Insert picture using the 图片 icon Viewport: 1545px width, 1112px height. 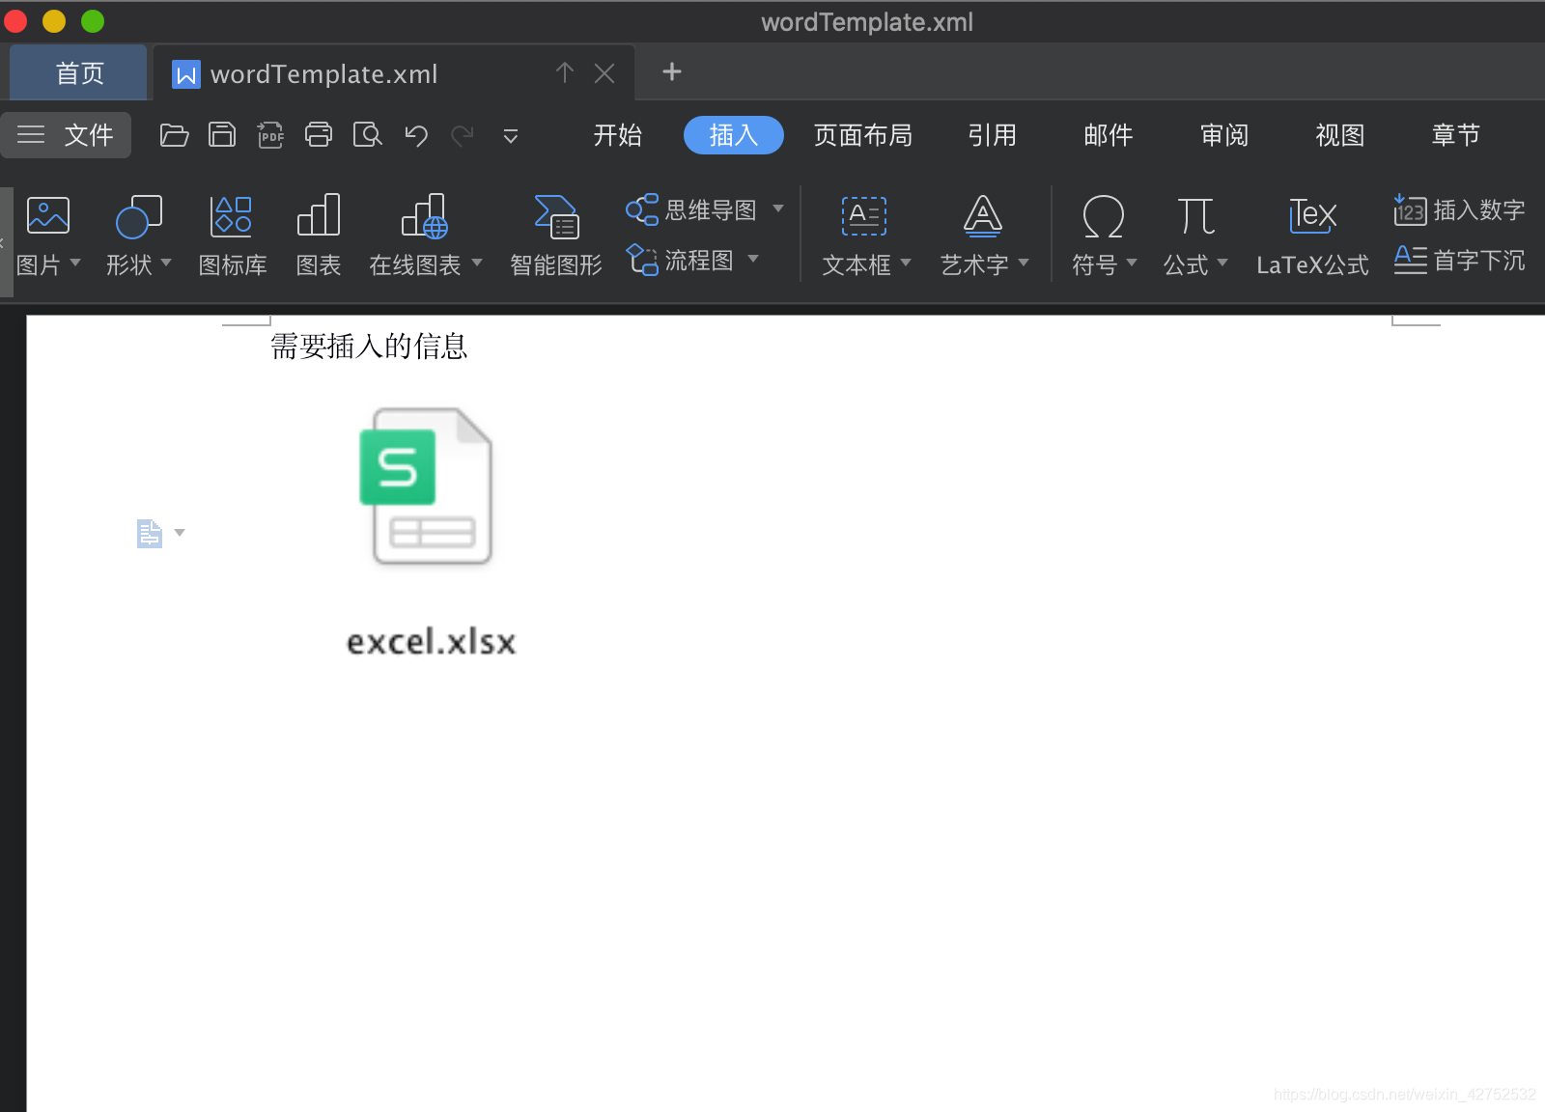[47, 216]
